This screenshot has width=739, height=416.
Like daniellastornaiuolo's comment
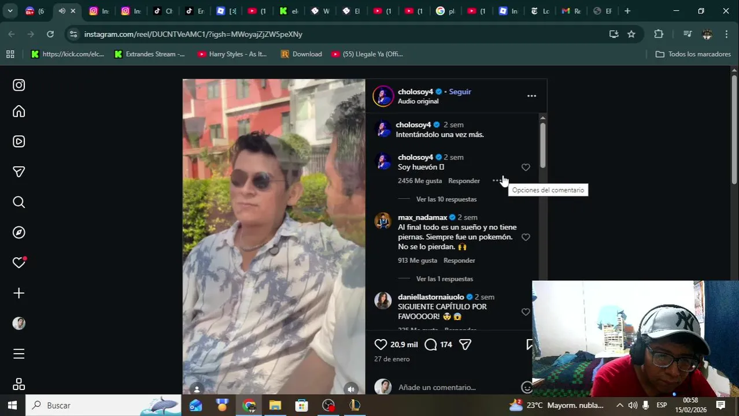point(526,312)
